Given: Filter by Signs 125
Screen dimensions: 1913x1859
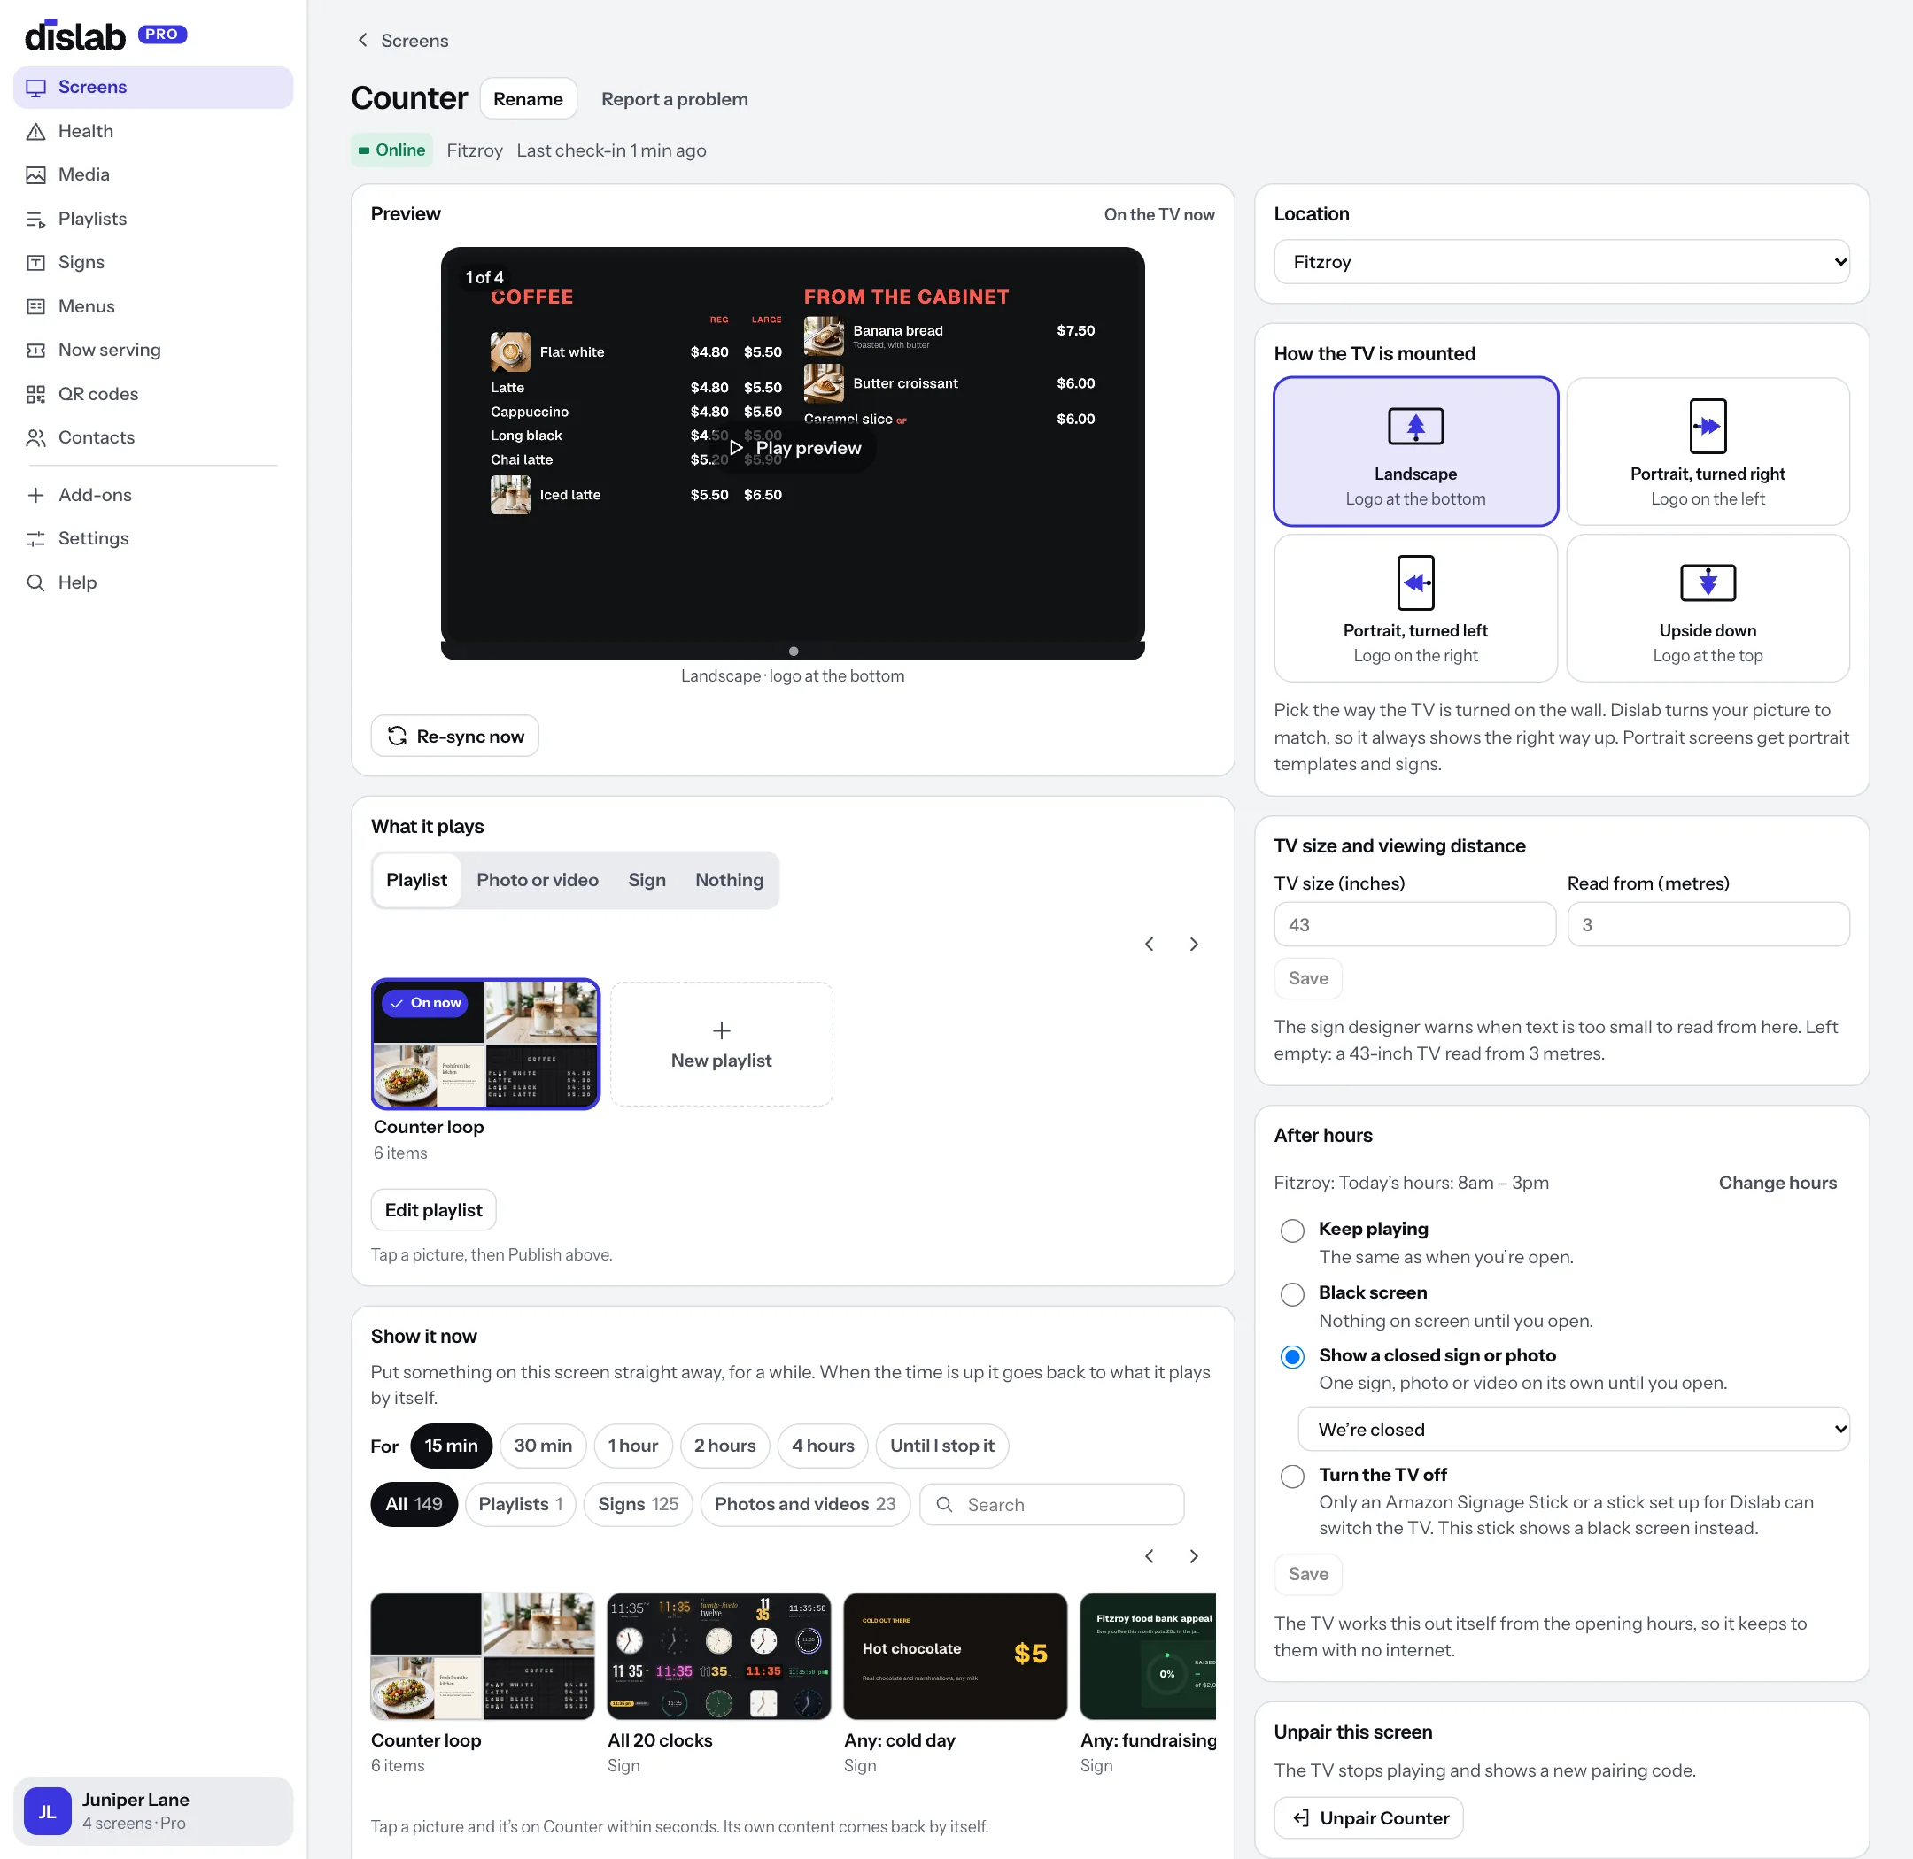Looking at the screenshot, I should [638, 1504].
